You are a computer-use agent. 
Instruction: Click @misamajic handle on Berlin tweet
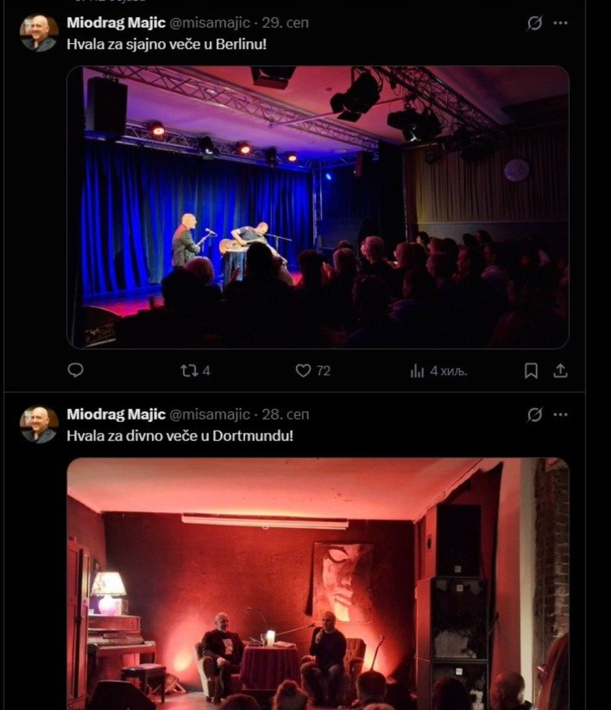[x=209, y=23]
